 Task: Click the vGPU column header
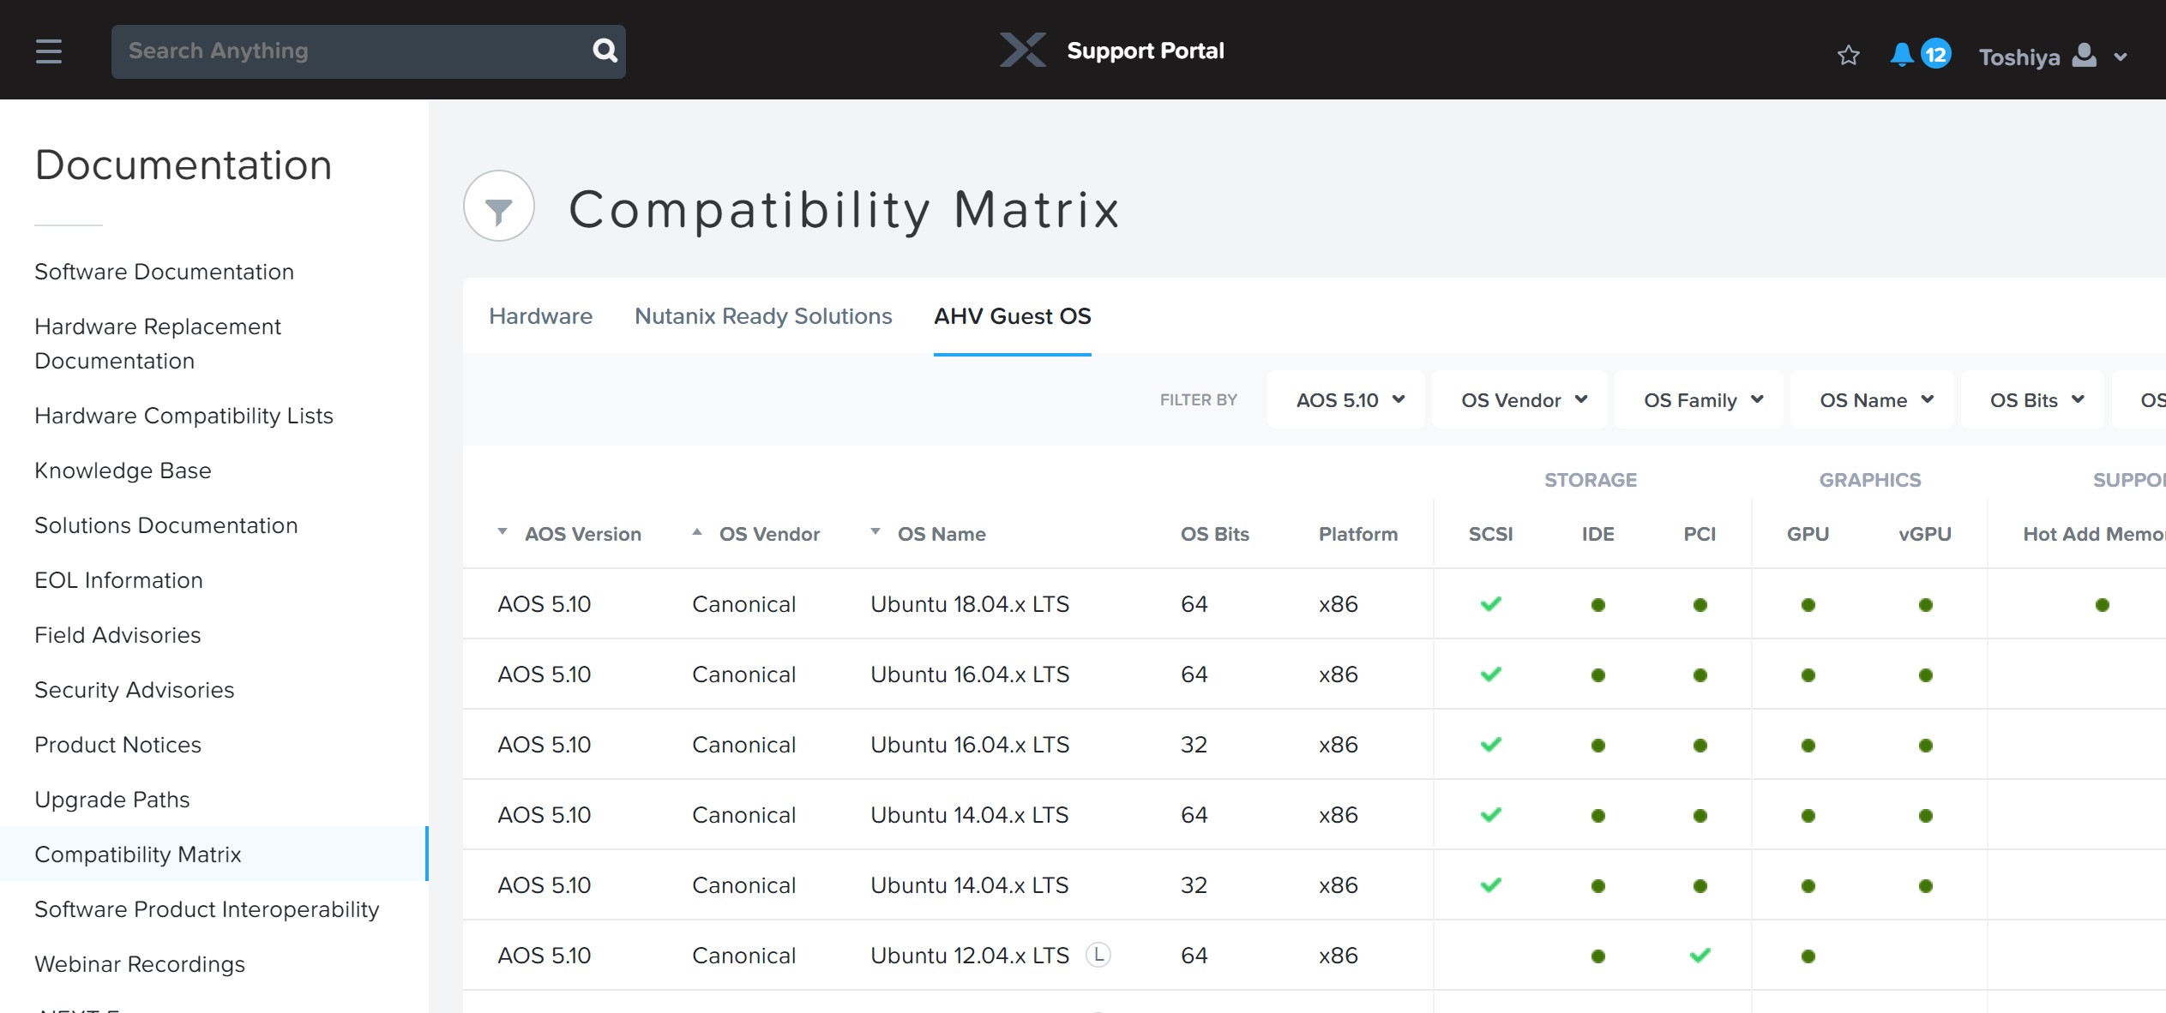(1925, 534)
